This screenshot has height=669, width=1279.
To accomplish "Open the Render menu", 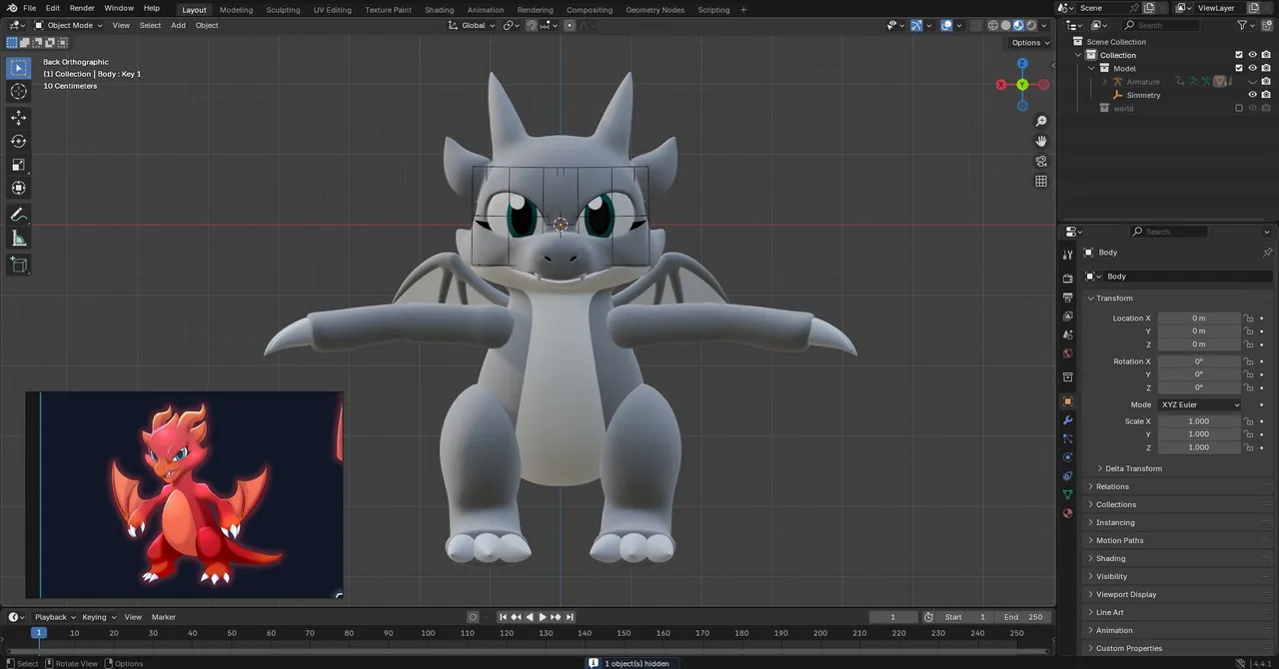I will (82, 8).
